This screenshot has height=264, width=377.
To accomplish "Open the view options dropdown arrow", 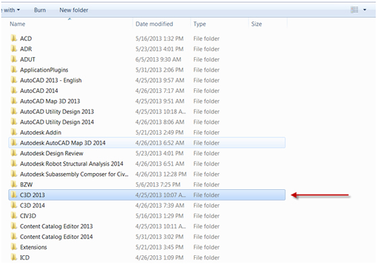I will (365, 10).
